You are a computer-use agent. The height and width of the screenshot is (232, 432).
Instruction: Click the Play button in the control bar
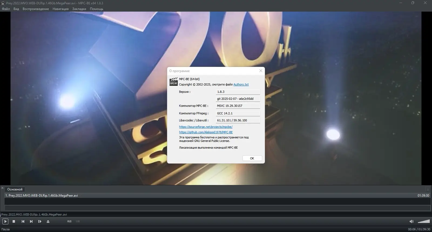(5, 221)
